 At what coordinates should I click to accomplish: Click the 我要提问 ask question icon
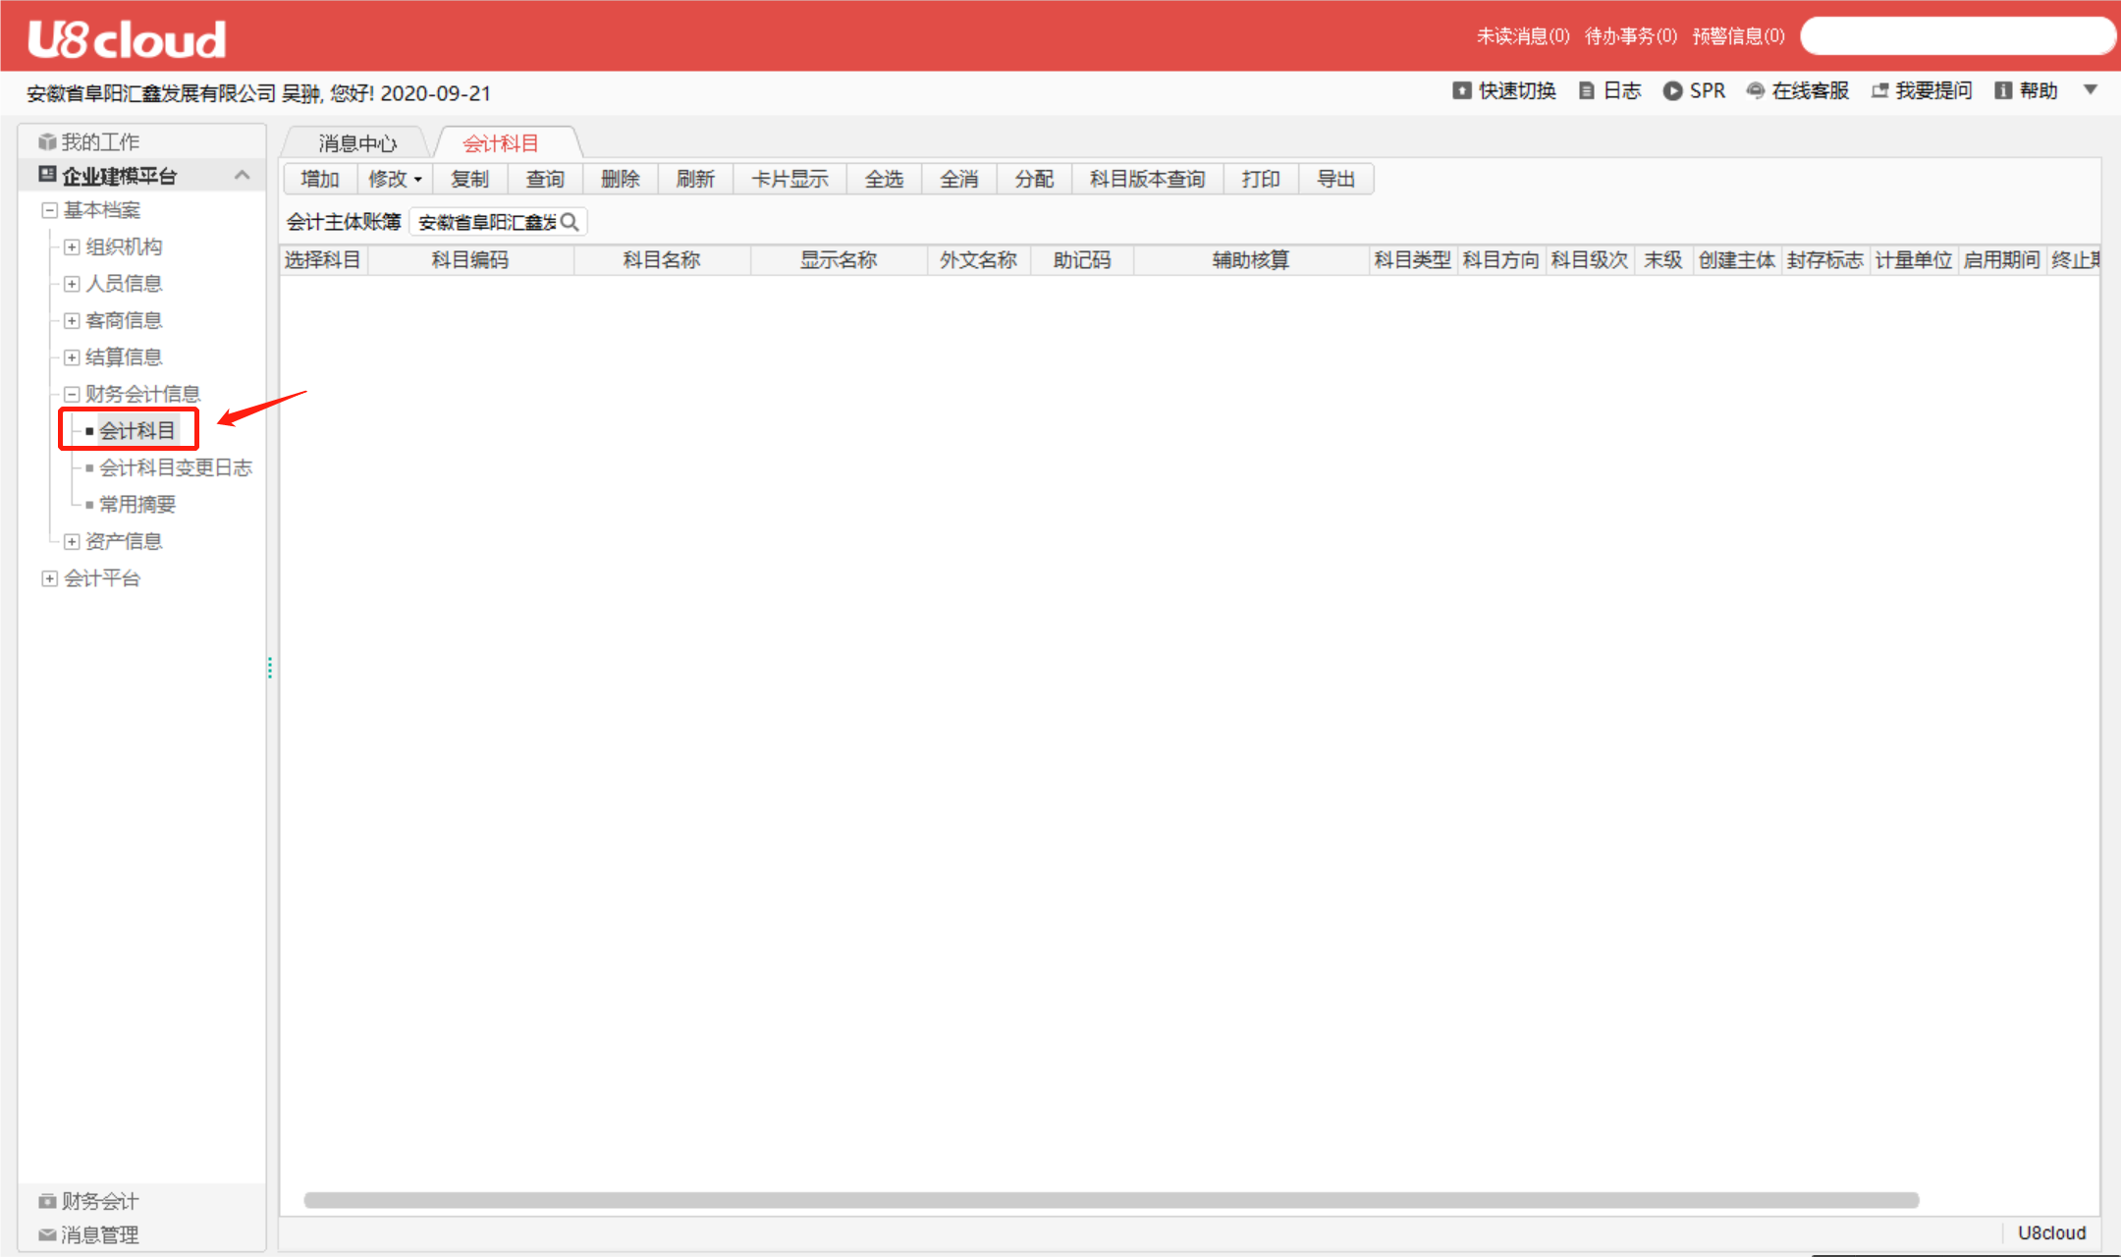pyautogui.click(x=1879, y=91)
